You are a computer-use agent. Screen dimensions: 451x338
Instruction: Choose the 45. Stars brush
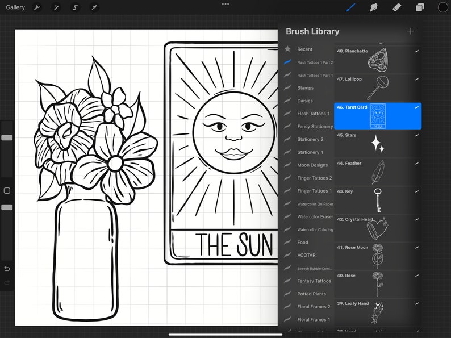[x=378, y=144]
